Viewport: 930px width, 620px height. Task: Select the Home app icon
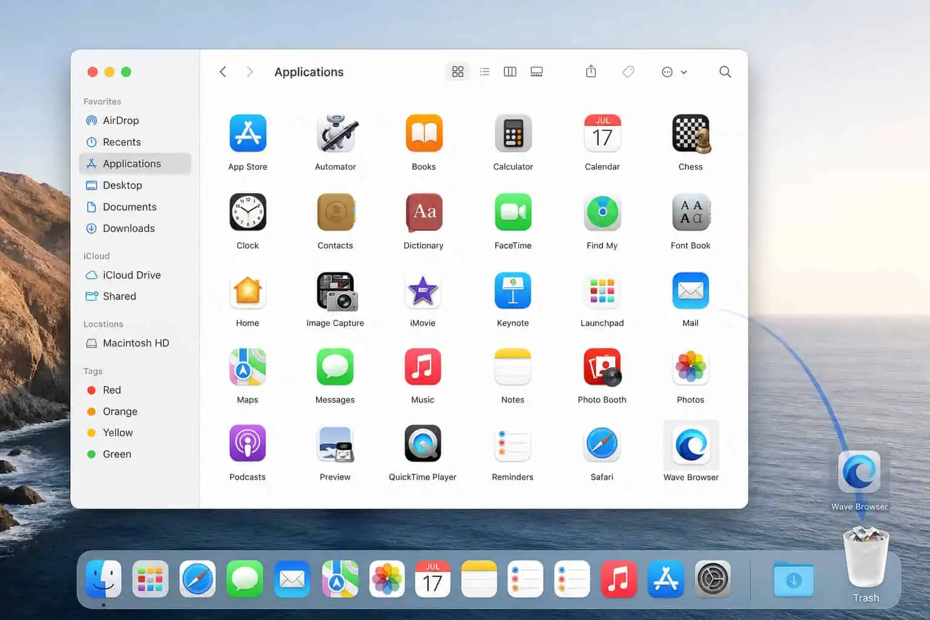pyautogui.click(x=248, y=291)
